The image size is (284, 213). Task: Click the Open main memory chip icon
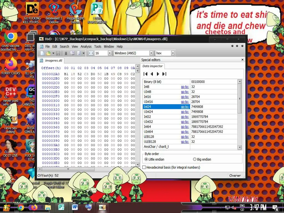click(66, 53)
